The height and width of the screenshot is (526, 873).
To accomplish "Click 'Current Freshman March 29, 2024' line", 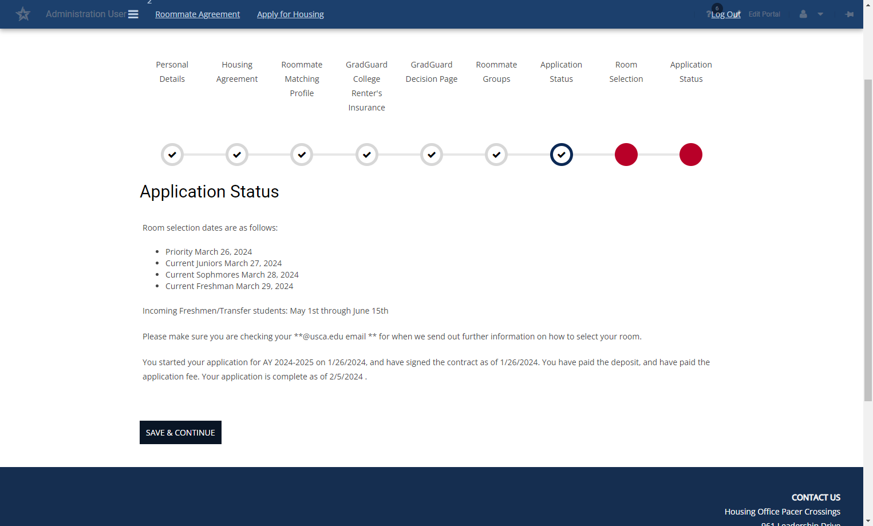I will coord(229,286).
